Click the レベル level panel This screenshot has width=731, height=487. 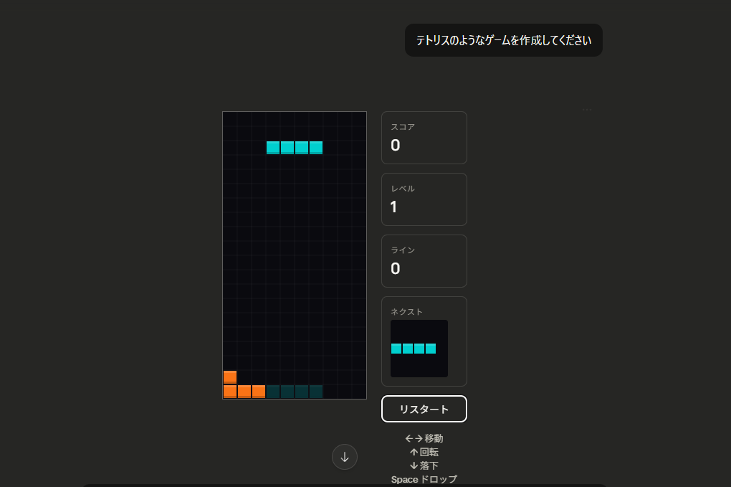[424, 199]
